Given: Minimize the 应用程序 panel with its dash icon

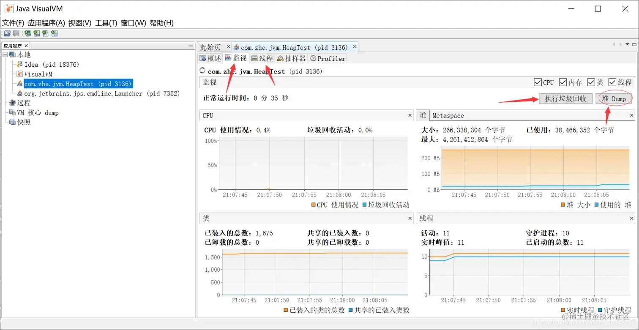Looking at the screenshot, I should pyautogui.click(x=191, y=46).
